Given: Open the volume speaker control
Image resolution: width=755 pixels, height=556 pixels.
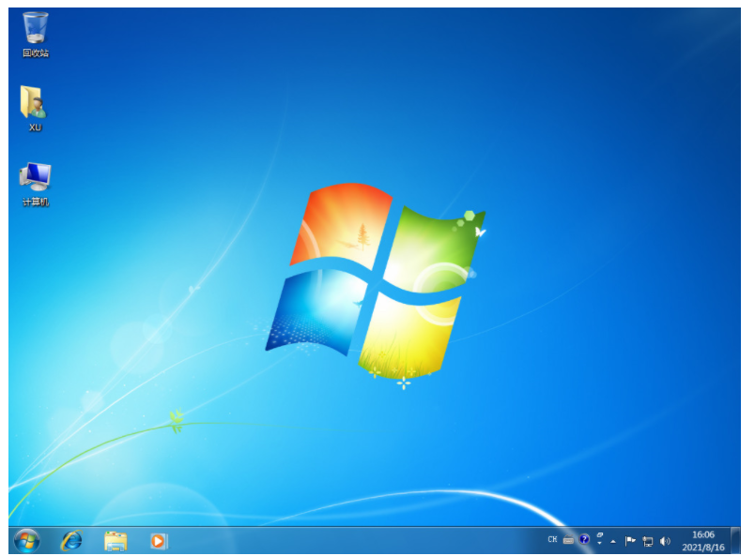Looking at the screenshot, I should 665,541.
